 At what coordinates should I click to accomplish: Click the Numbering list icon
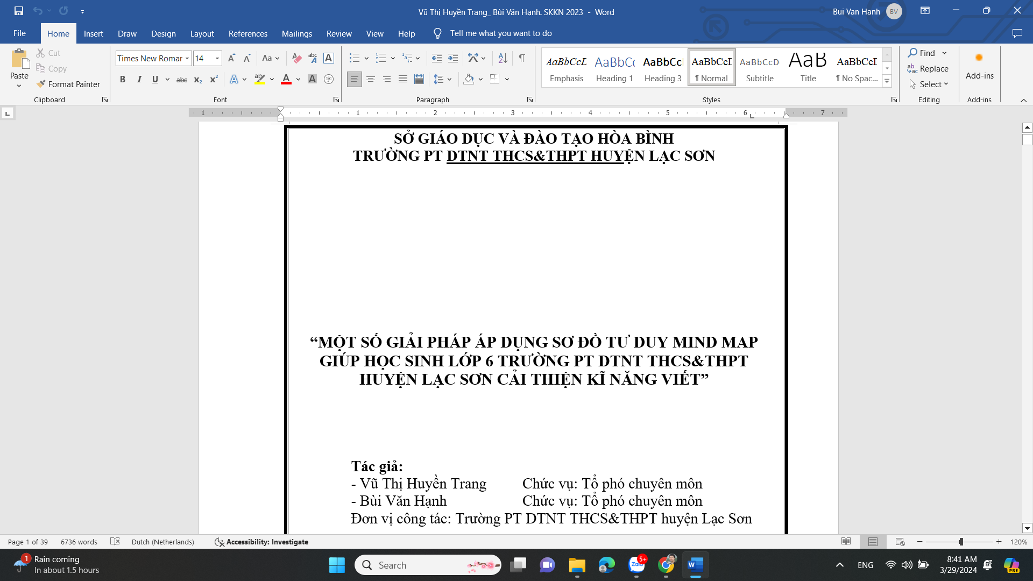tap(383, 58)
